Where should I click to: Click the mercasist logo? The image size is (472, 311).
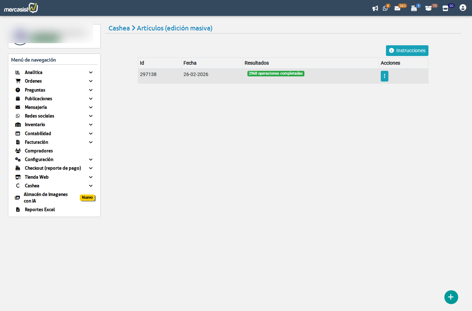(21, 8)
